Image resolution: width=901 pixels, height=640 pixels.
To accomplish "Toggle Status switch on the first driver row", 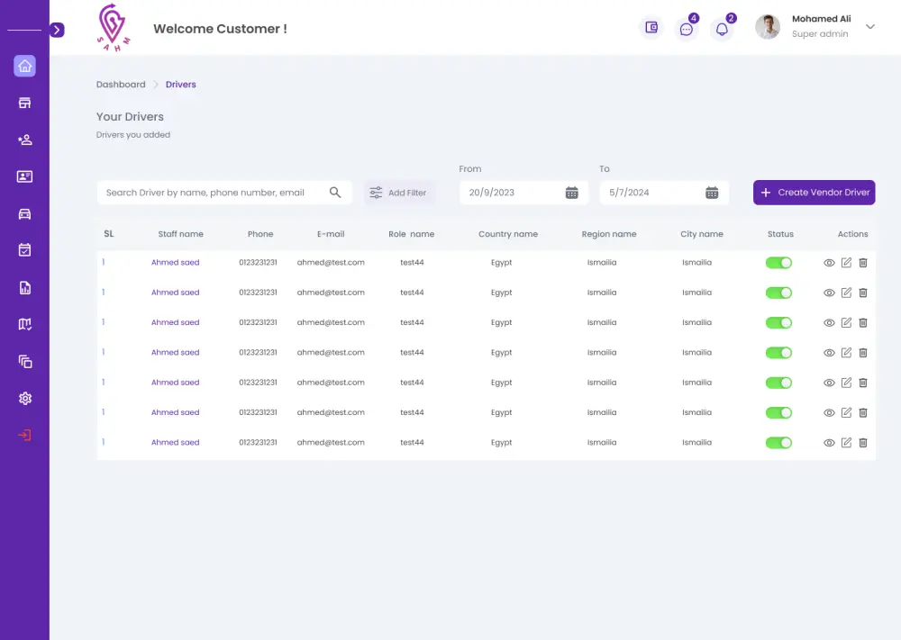I will coord(778,262).
